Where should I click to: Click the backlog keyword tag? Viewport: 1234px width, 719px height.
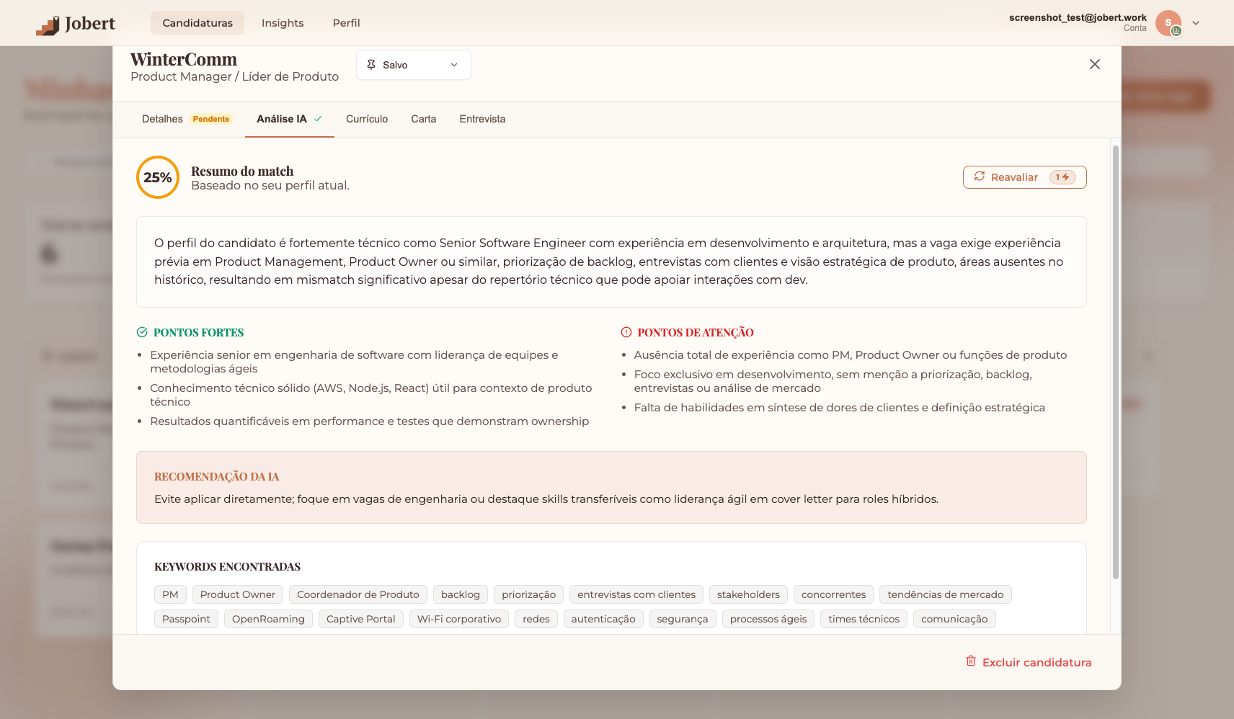461,594
